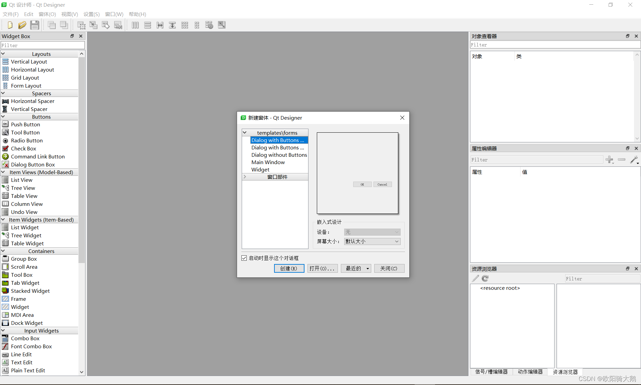Click the wrench configure icon in 属性编辑器

pos(634,160)
